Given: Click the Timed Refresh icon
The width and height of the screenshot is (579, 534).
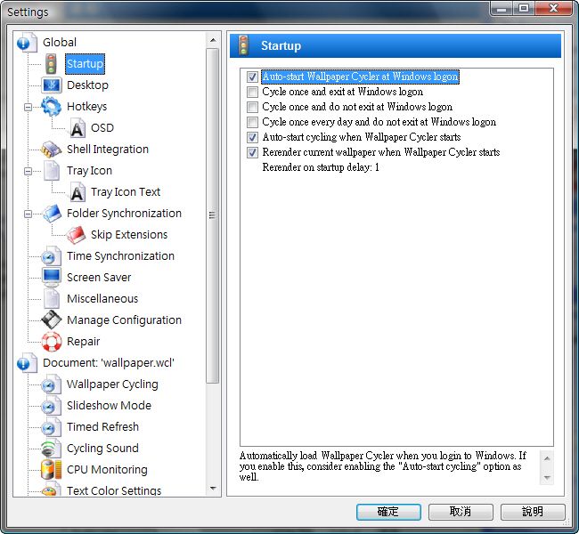Looking at the screenshot, I should [x=52, y=427].
